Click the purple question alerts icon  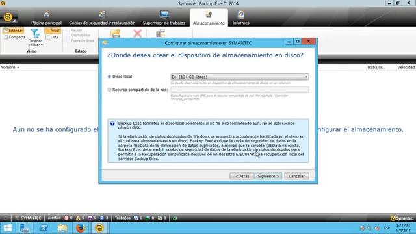pyautogui.click(x=90, y=218)
